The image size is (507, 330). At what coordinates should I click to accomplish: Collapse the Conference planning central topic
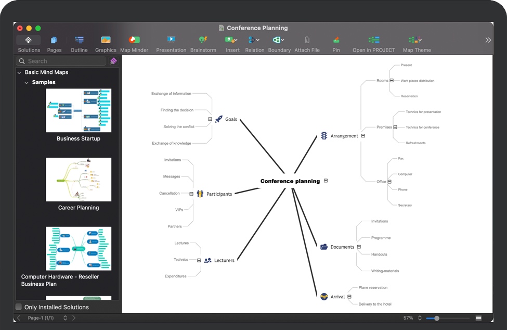(326, 181)
